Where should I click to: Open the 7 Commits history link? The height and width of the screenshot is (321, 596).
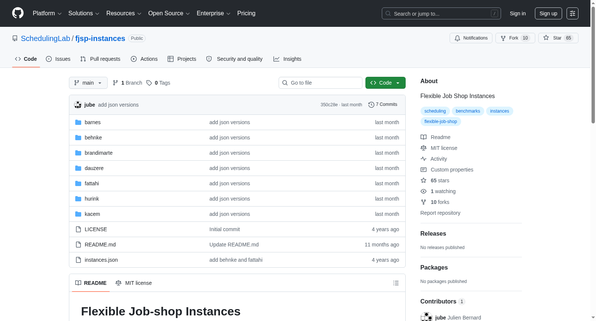tap(383, 105)
